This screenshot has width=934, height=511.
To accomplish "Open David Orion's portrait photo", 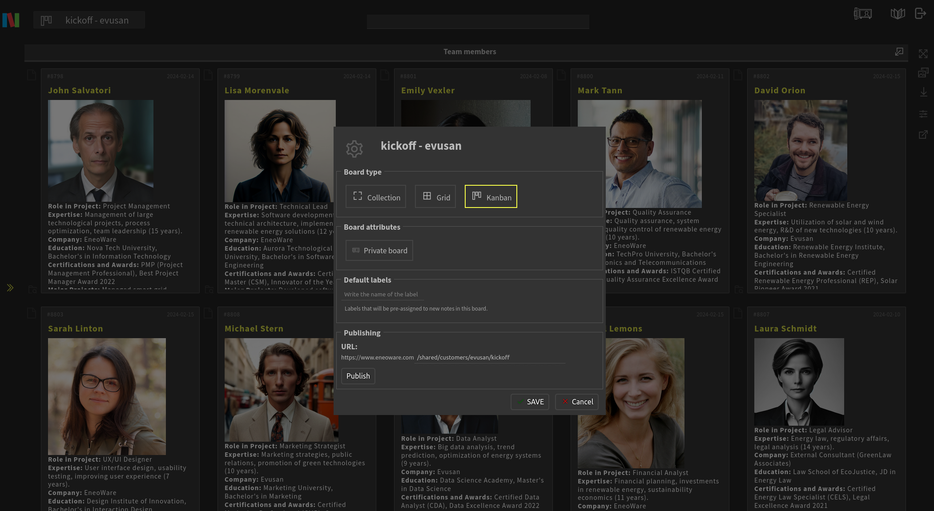I will pos(801,150).
